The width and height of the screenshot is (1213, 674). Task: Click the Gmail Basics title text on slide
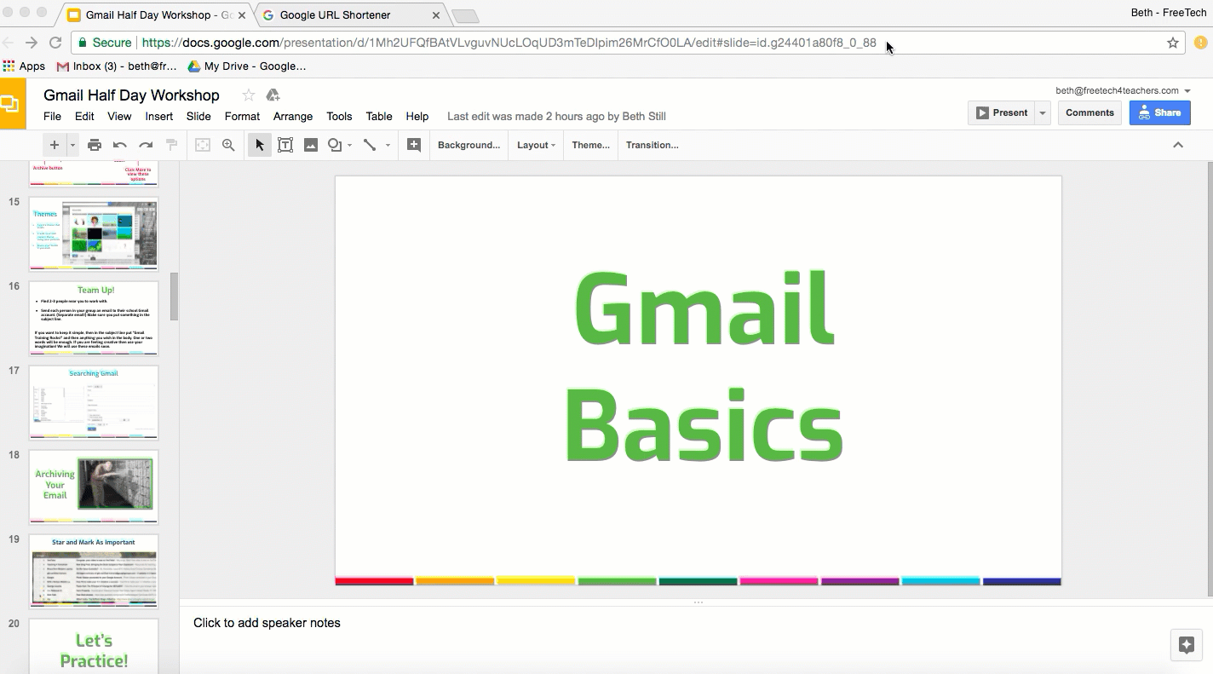pyautogui.click(x=704, y=368)
